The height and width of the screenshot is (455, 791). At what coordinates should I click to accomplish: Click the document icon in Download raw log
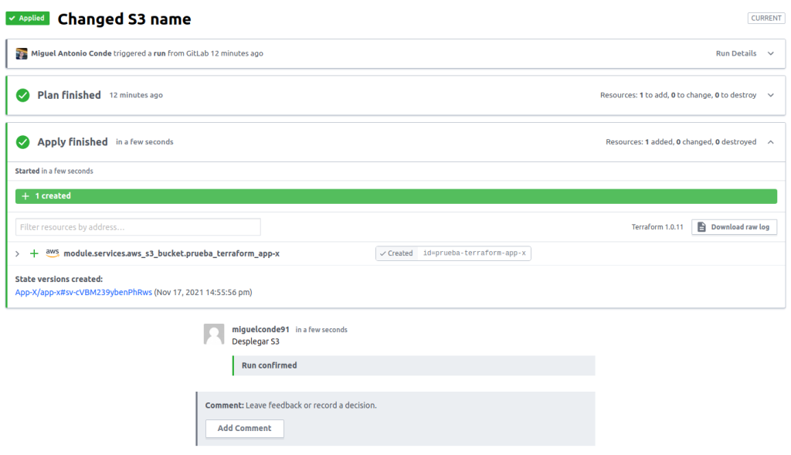click(701, 227)
